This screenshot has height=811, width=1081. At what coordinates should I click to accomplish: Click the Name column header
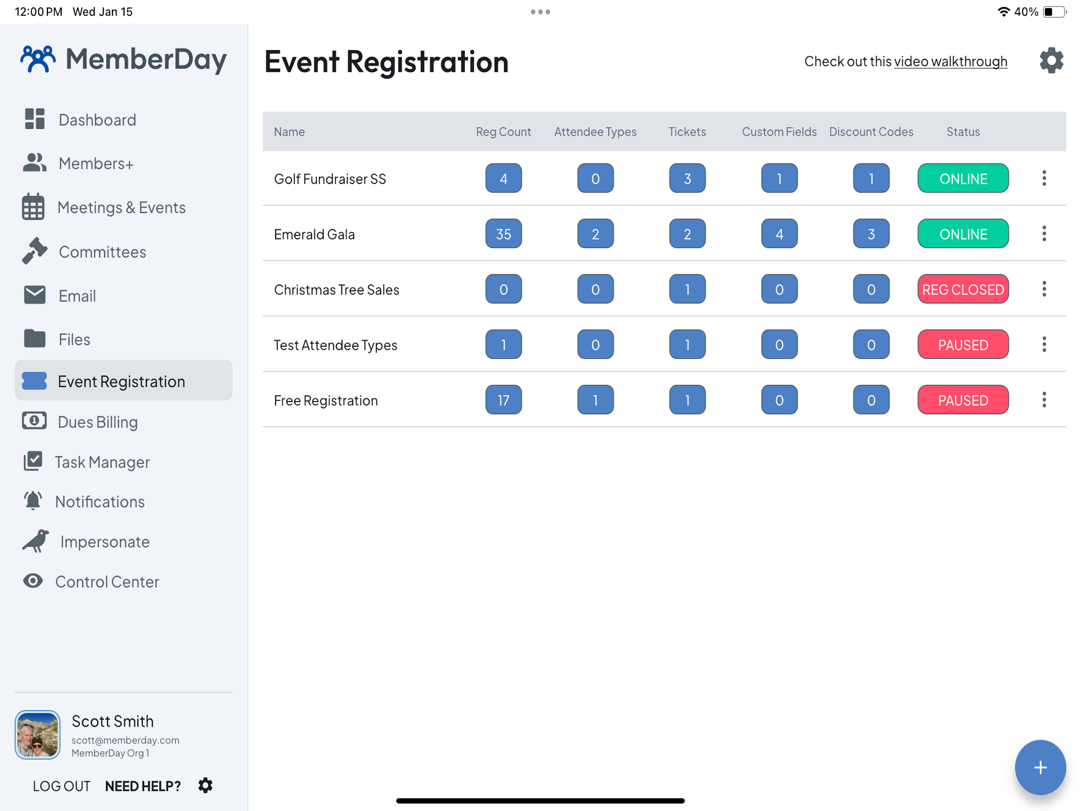pyautogui.click(x=289, y=132)
